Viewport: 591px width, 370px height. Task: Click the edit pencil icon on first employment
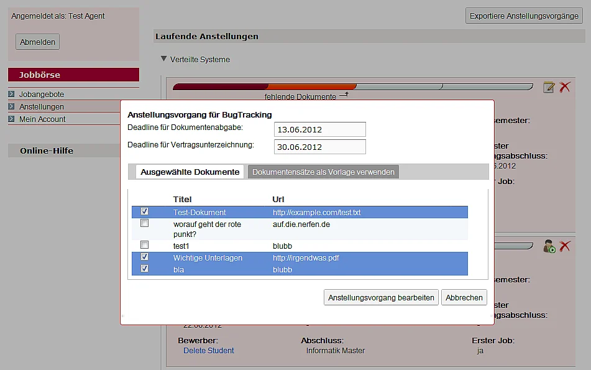coord(549,87)
